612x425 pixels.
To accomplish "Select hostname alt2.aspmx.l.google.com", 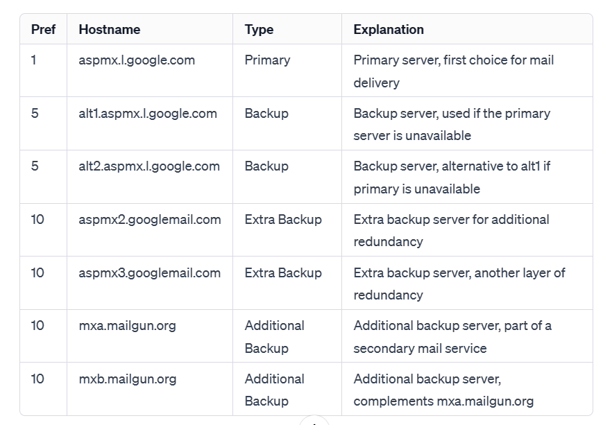I will click(149, 166).
